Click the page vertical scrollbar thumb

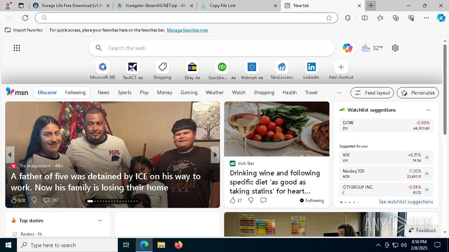pyautogui.click(x=445, y=89)
